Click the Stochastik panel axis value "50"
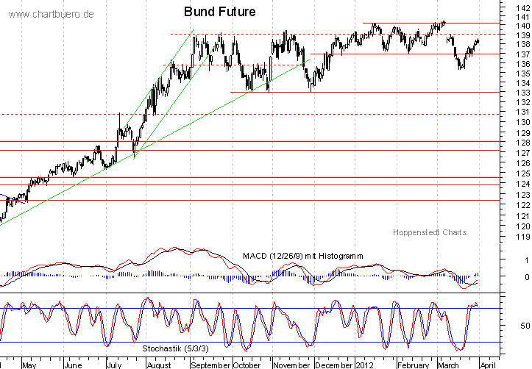Screen dimensions: 532x369 point(525,326)
